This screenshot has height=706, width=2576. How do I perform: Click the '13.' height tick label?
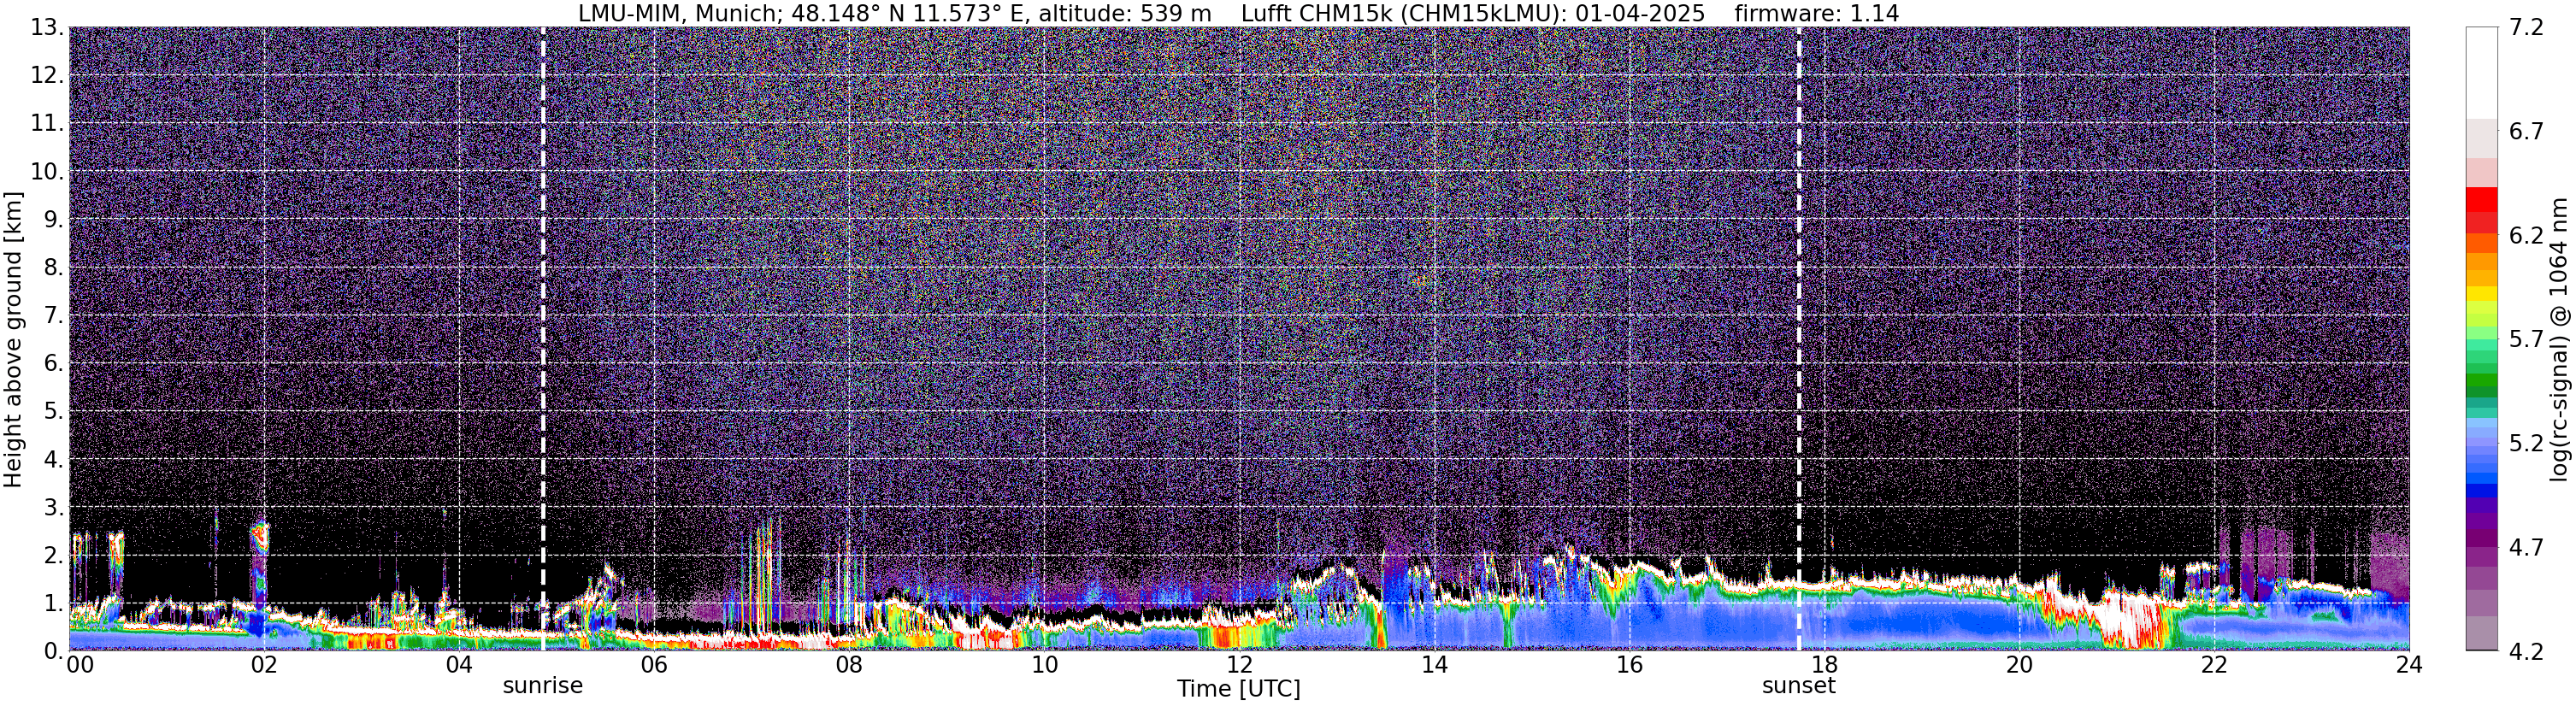point(47,28)
